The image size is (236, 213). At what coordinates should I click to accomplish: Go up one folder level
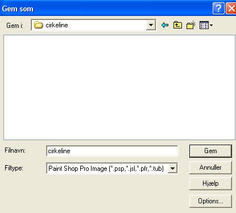coord(177,25)
